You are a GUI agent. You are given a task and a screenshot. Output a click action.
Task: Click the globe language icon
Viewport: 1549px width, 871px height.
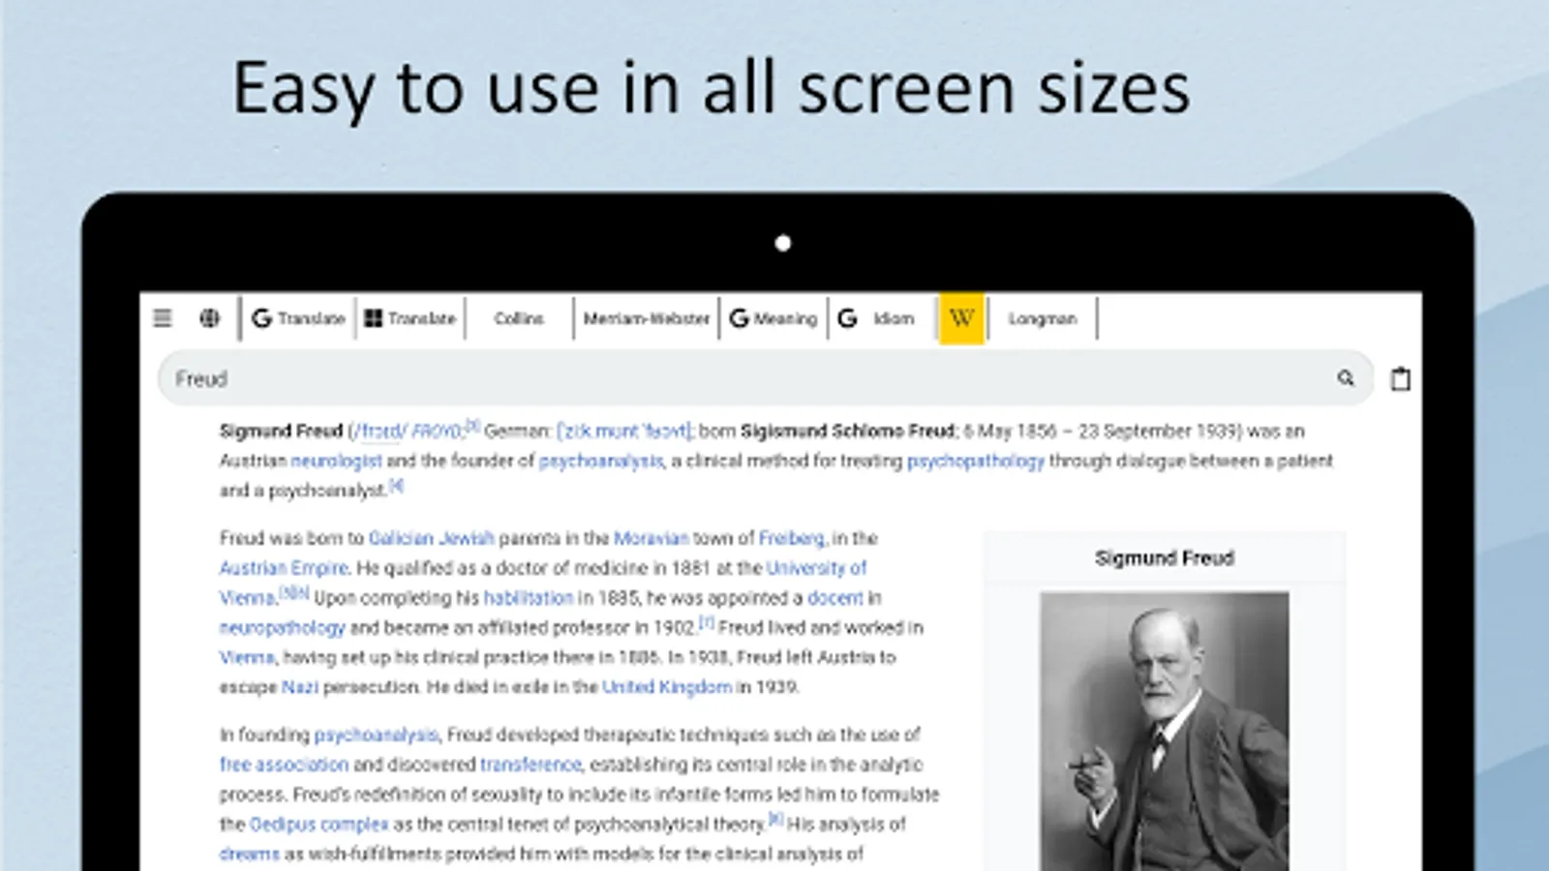coord(209,317)
